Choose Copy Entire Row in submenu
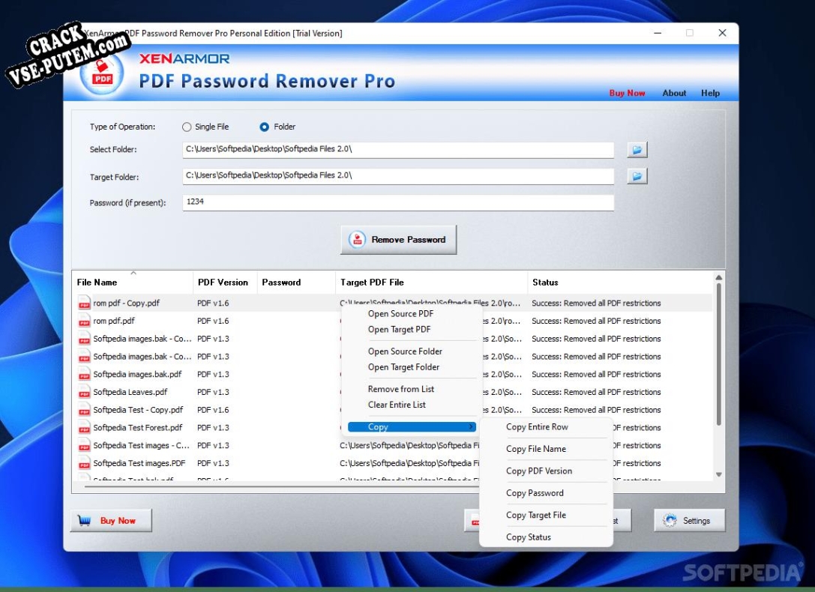Screen dimensions: 815x592 pyautogui.click(x=537, y=427)
